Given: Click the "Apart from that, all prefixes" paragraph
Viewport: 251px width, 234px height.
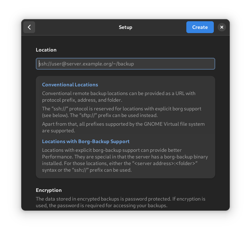Looking at the screenshot, I should (123, 127).
